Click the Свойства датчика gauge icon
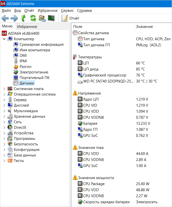Viewport: 172px width, 207px height. (x=75, y=33)
